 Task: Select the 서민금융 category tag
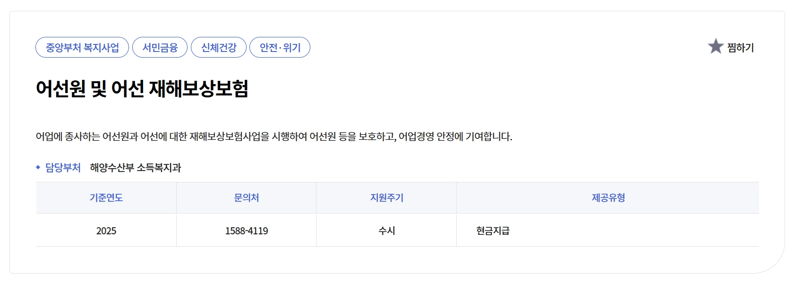pos(161,47)
